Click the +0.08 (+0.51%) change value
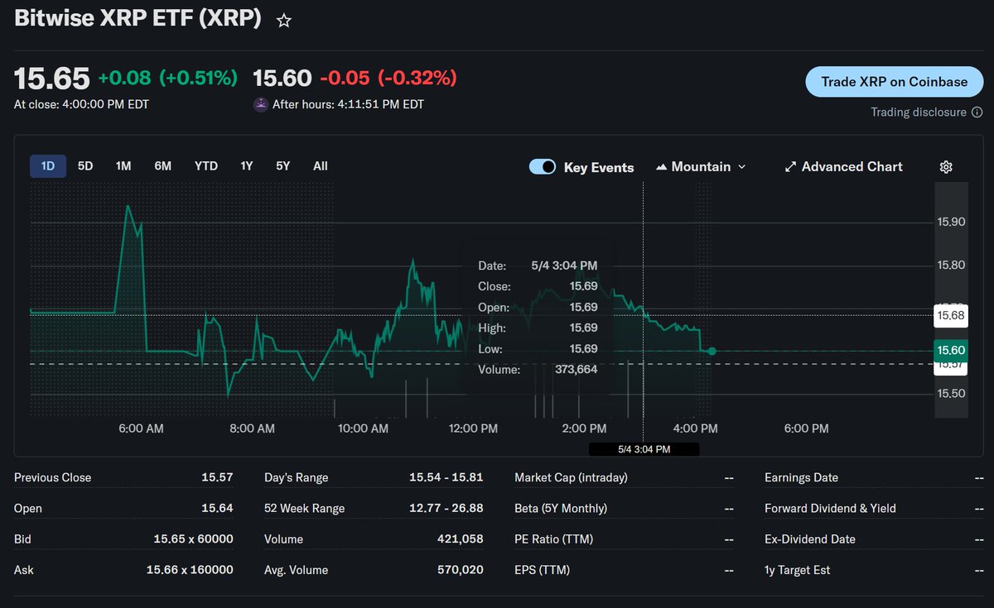This screenshot has width=994, height=608. click(x=168, y=79)
